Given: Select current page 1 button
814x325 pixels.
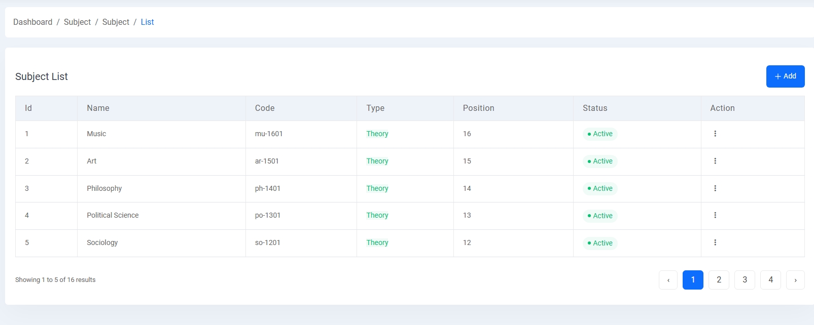Looking at the screenshot, I should 693,280.
